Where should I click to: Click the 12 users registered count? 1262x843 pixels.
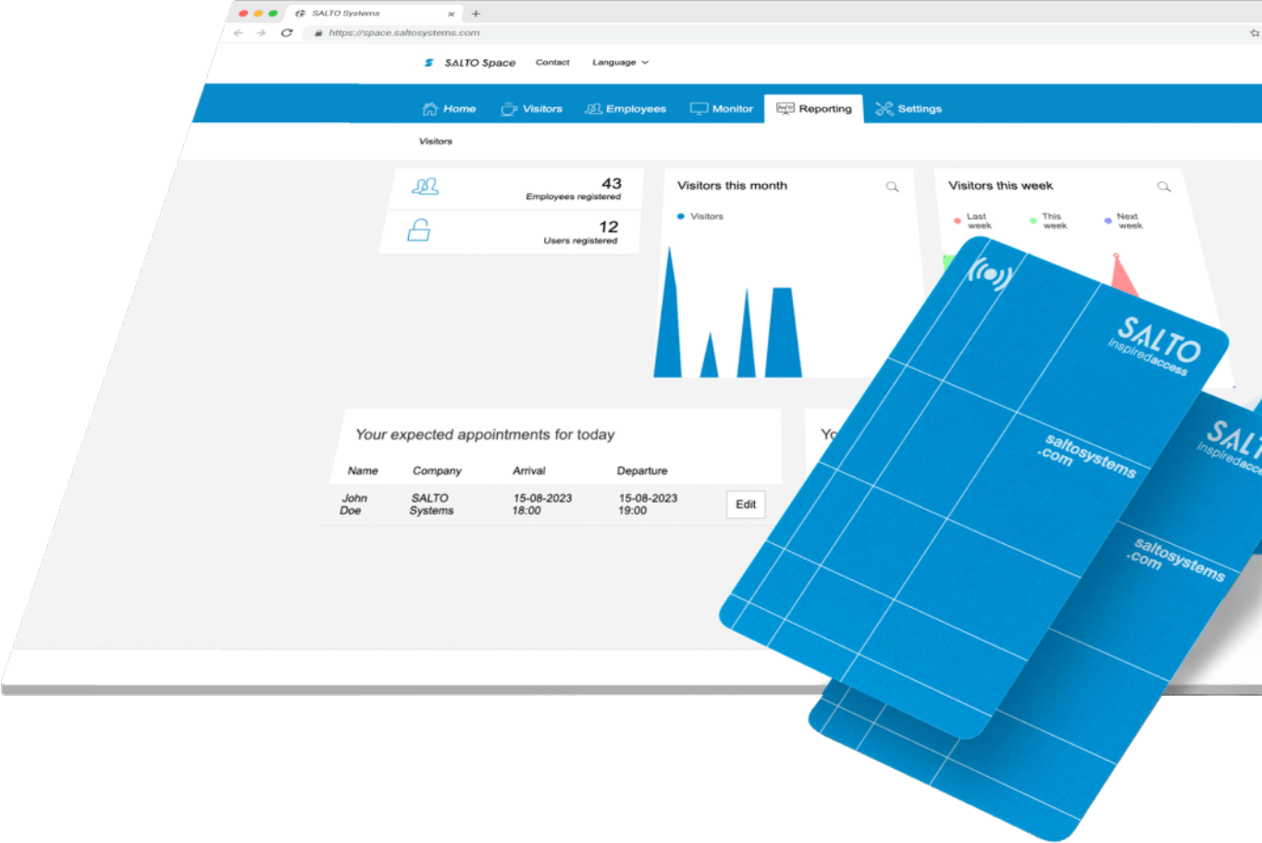[608, 227]
